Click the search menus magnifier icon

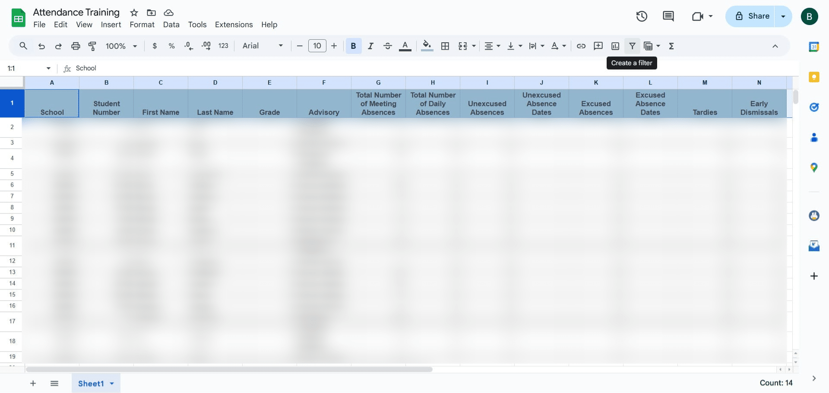(x=23, y=46)
